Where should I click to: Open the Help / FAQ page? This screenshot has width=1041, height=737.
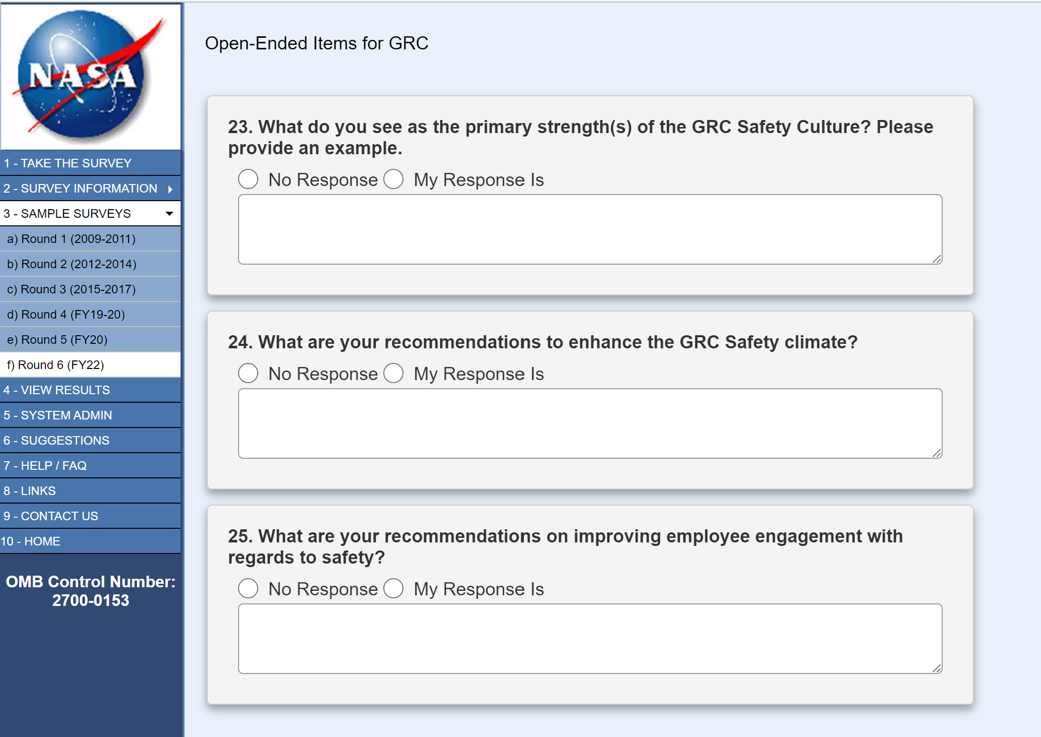(x=45, y=466)
